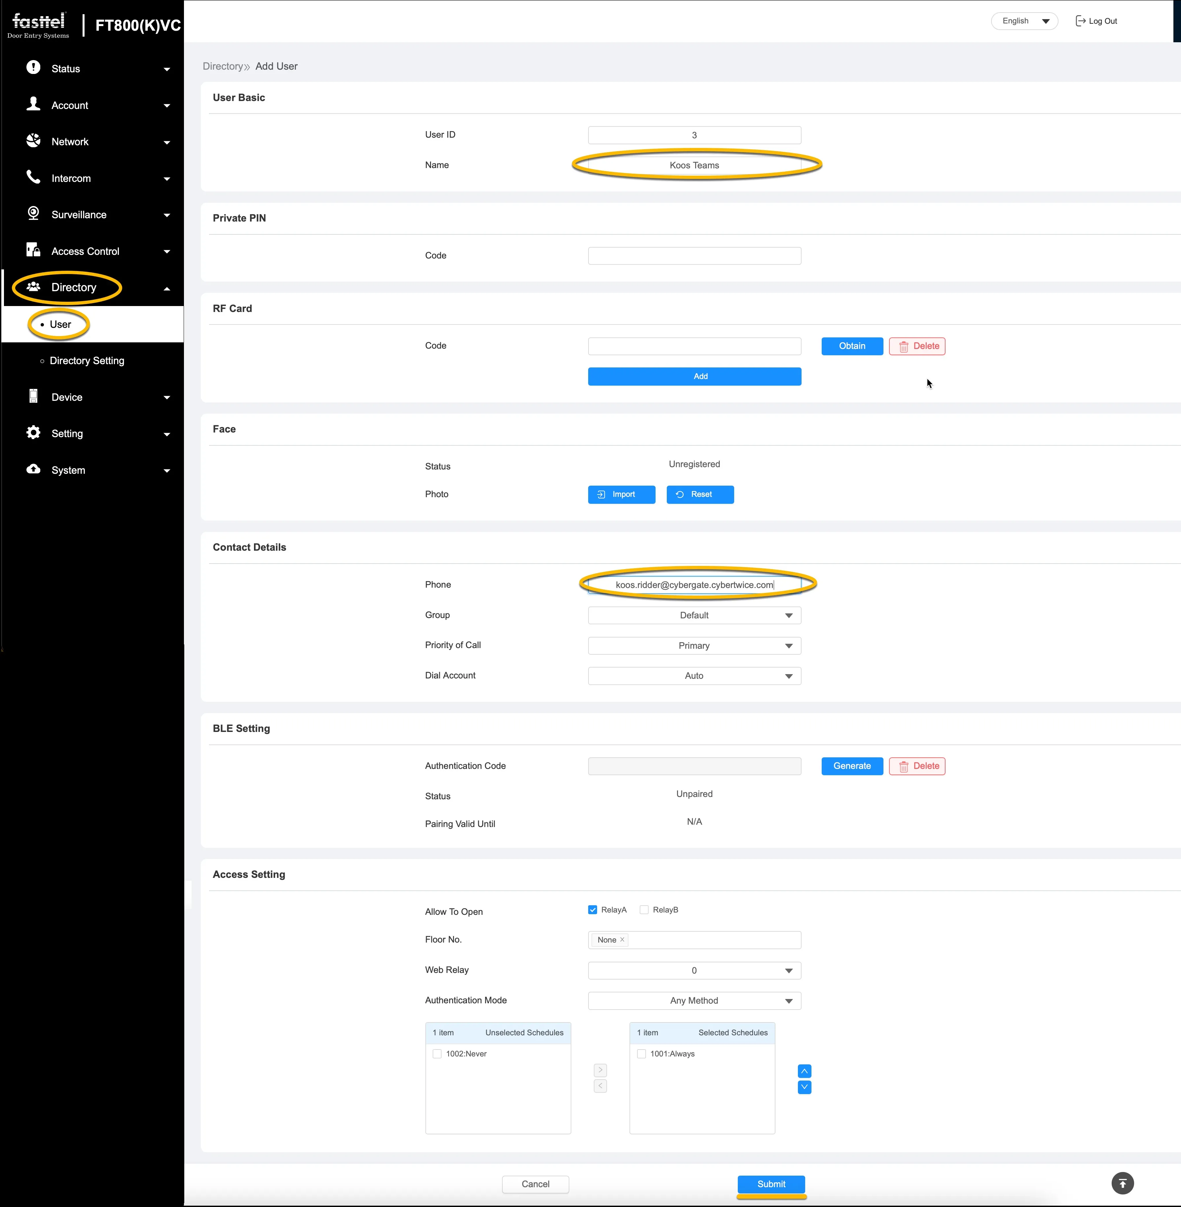
Task: Open the Intercom menu item
Action: [93, 179]
